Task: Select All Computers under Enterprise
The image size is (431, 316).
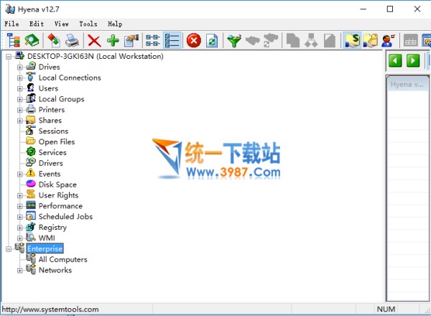Action: coord(63,259)
